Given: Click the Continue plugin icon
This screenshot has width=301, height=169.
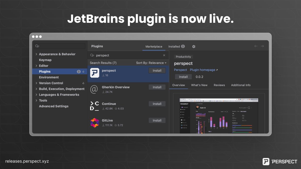Looking at the screenshot, I should pos(94,106).
